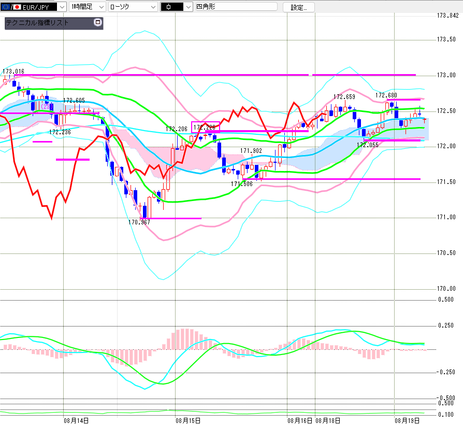
Task: Click the 172.00 price axis value
Action: [446, 146]
